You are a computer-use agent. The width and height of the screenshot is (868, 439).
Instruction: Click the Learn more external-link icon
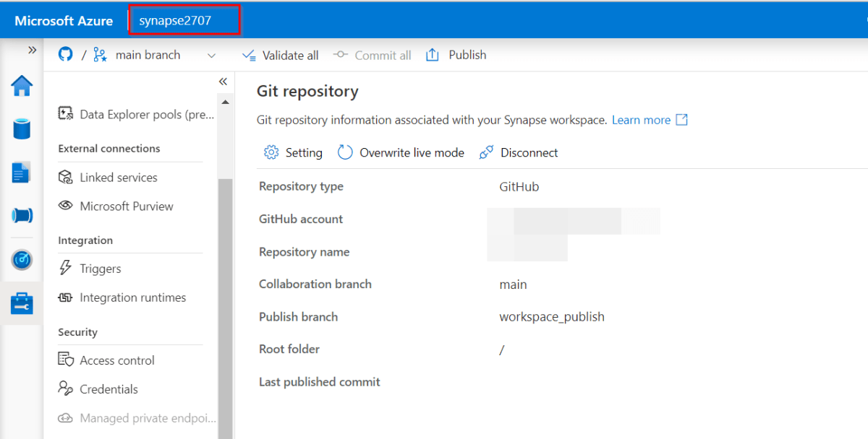coord(681,120)
